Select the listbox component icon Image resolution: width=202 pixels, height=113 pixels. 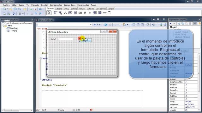pos(95,13)
